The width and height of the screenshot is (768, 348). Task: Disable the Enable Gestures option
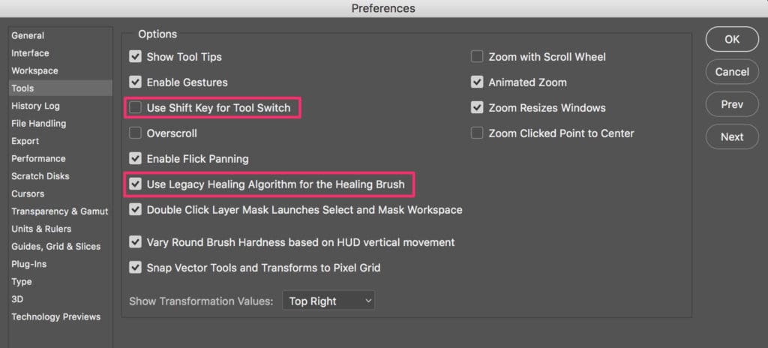click(x=135, y=82)
